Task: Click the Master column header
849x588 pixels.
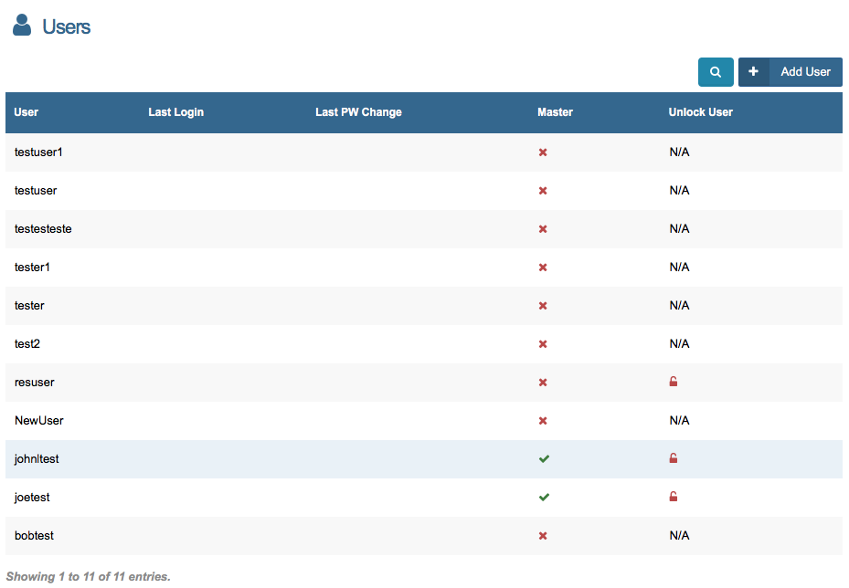Action: pyautogui.click(x=555, y=112)
